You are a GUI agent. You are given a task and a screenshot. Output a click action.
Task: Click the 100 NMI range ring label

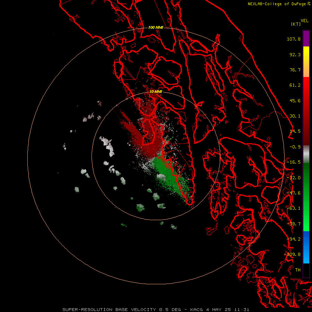(x=156, y=27)
